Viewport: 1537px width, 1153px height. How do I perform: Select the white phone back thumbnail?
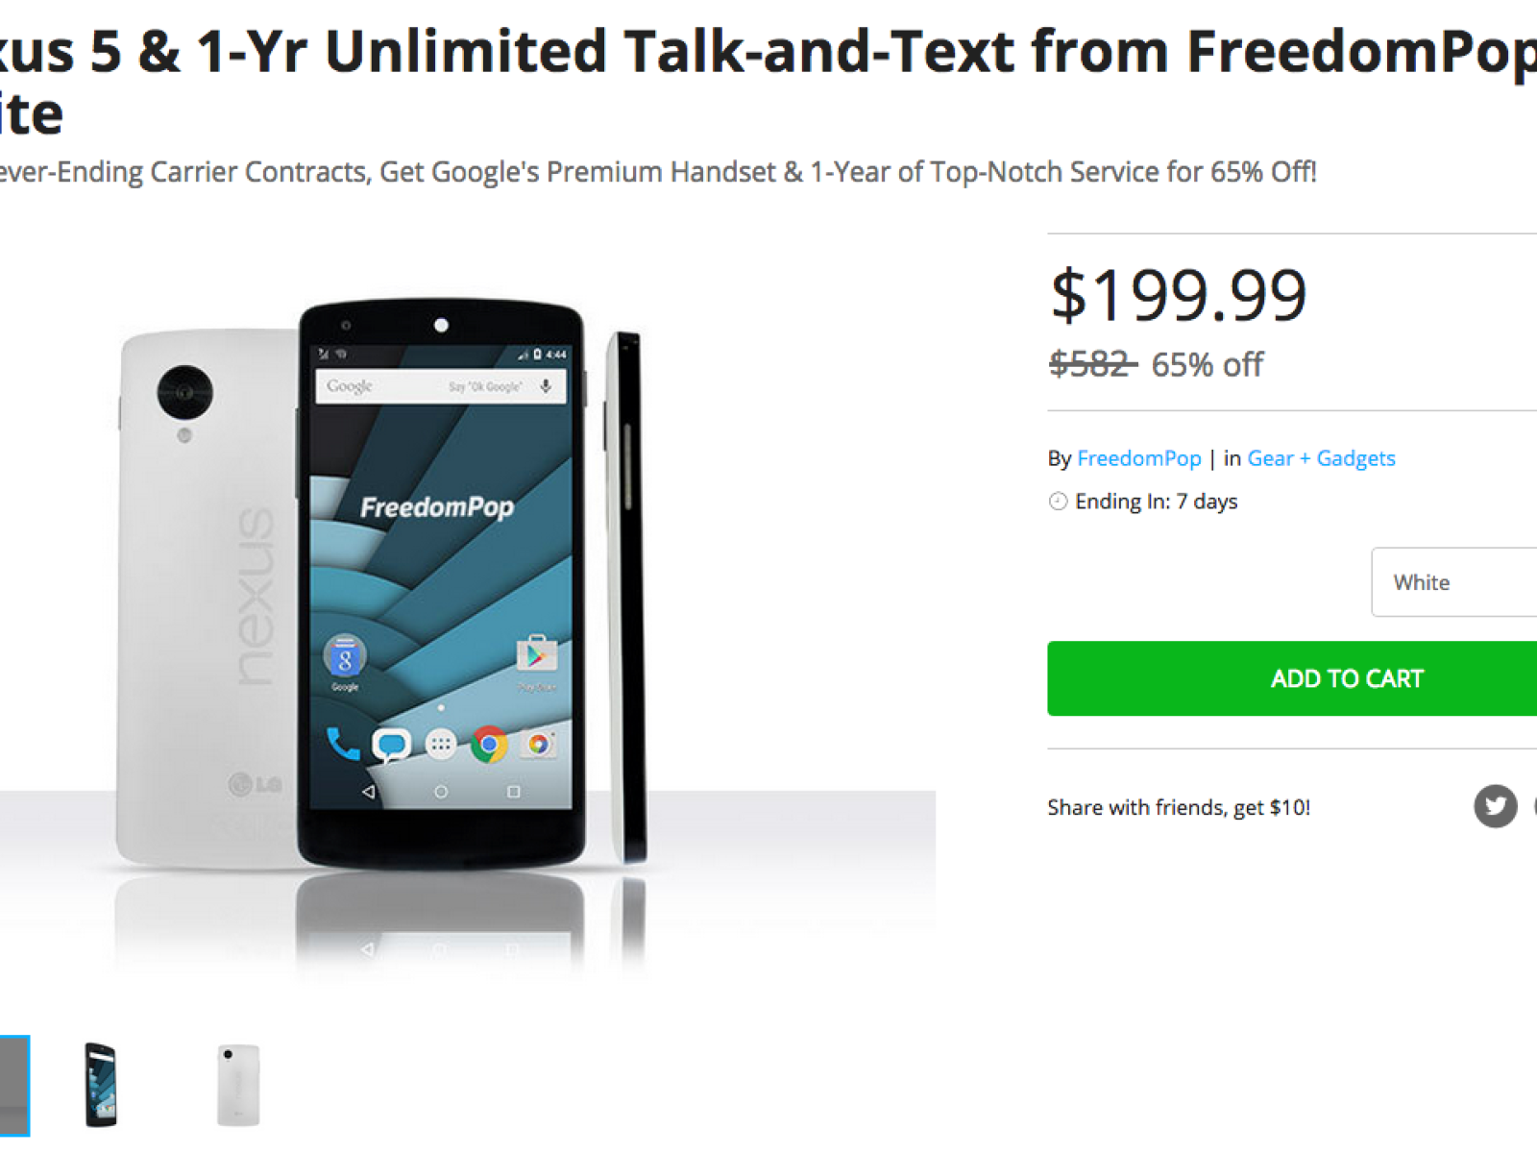click(238, 1085)
